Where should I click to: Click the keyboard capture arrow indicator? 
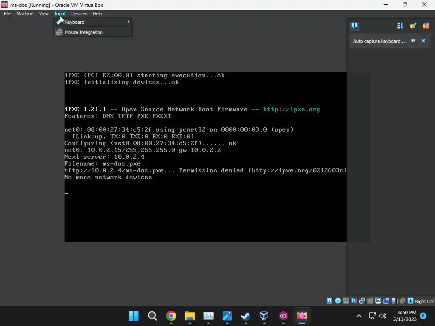411,301
